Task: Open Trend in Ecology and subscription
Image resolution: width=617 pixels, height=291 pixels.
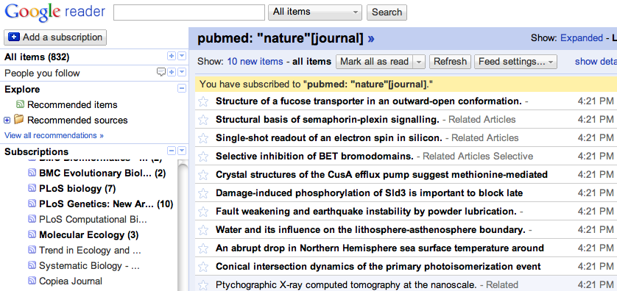Action: point(90,250)
